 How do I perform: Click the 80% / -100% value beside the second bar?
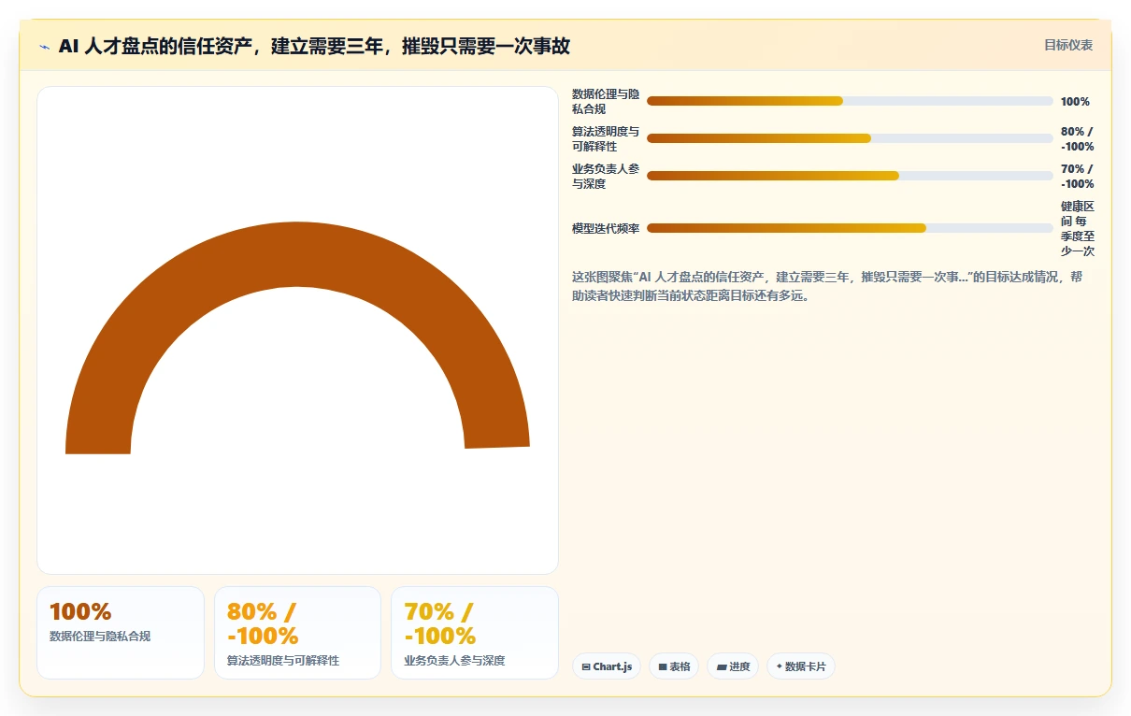click(1078, 139)
